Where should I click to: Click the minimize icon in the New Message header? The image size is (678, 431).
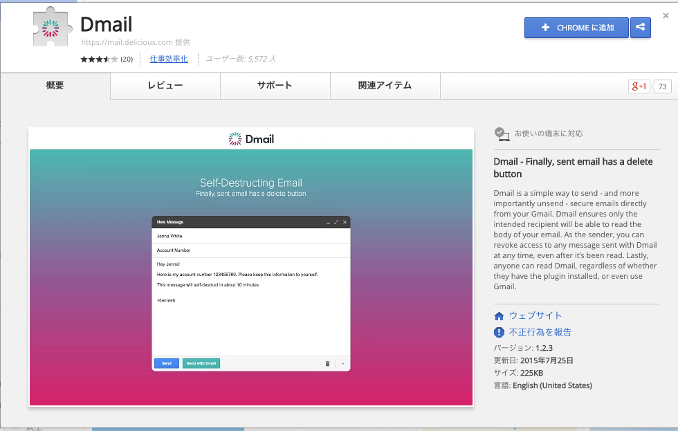(x=328, y=222)
